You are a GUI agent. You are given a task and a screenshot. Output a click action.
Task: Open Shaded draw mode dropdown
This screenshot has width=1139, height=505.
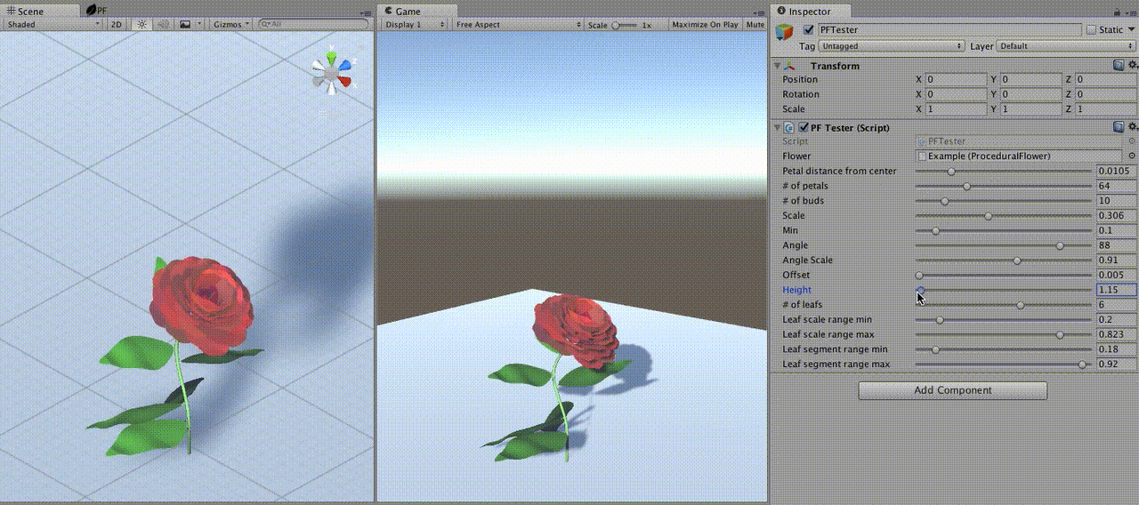(x=53, y=25)
